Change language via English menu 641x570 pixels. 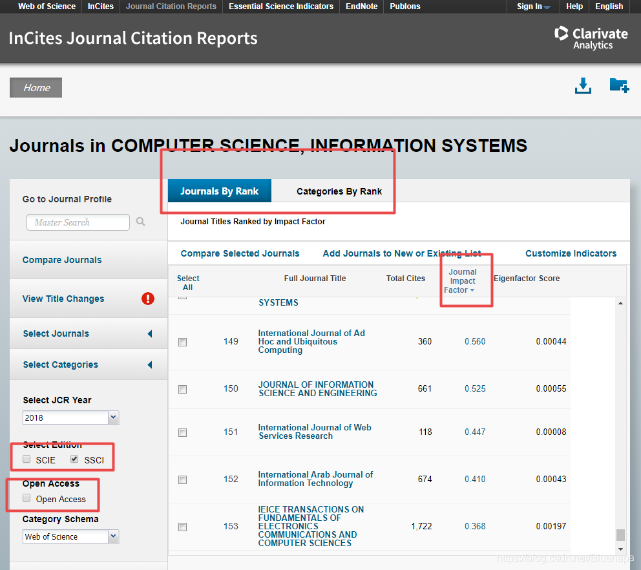tap(609, 6)
